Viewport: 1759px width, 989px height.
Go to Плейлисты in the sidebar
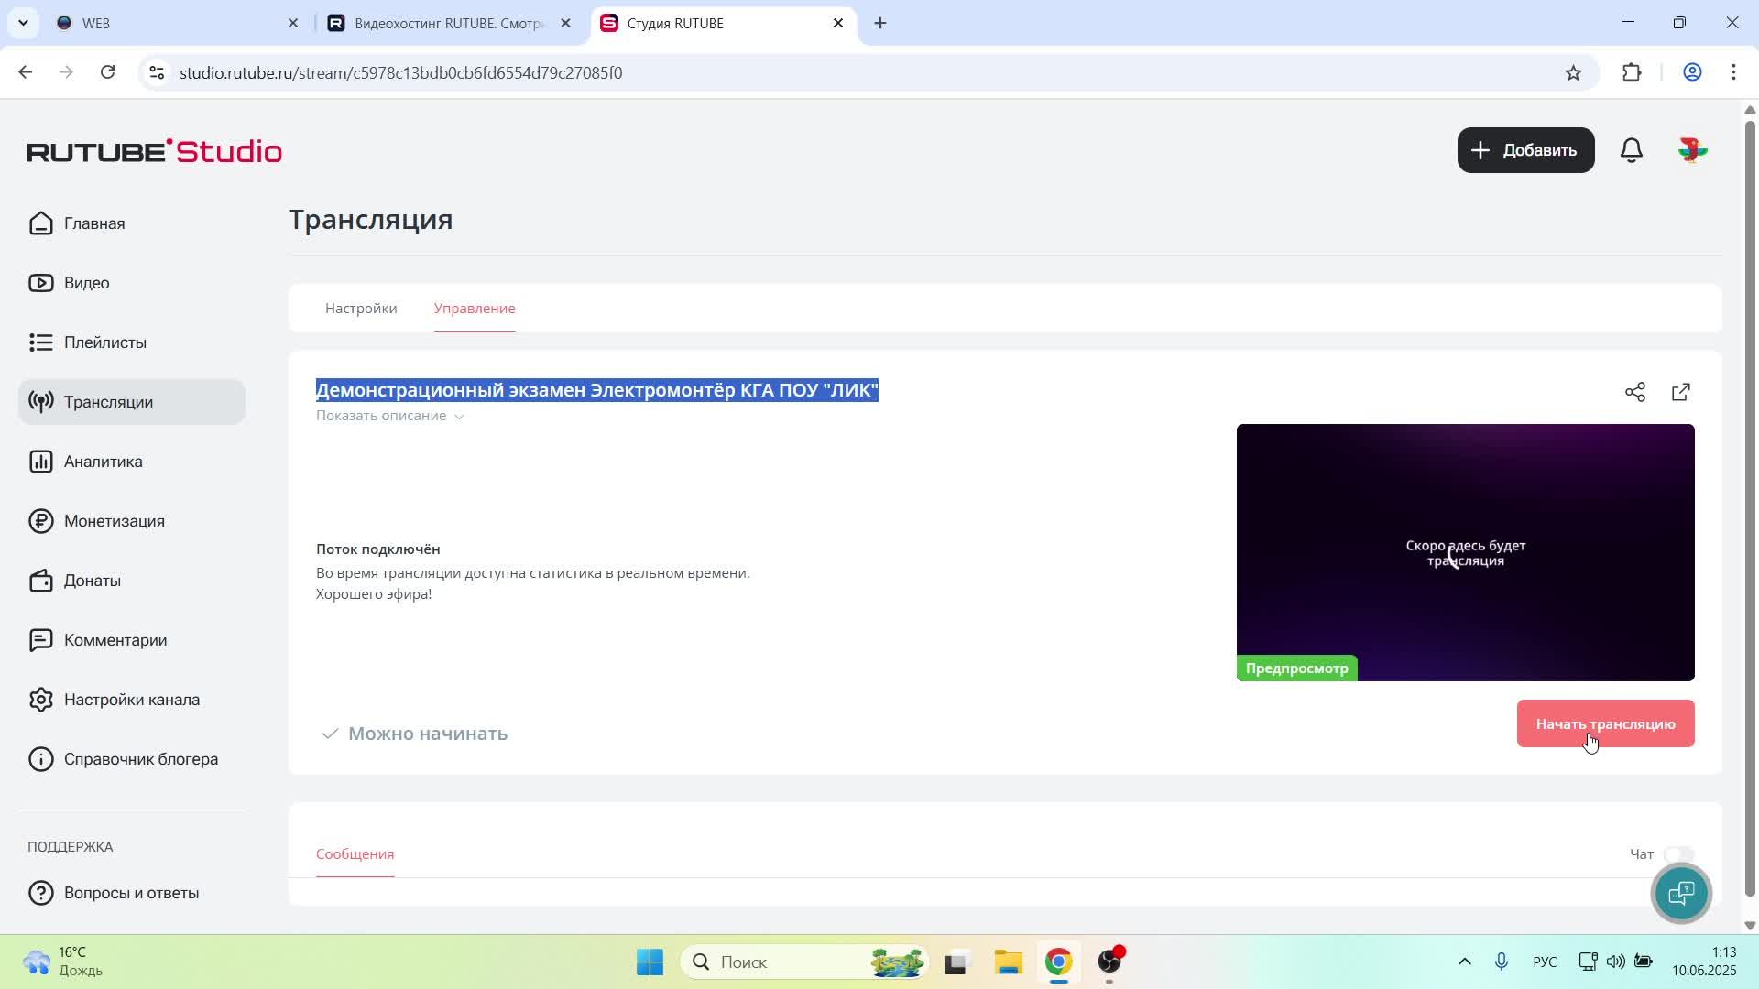tap(132, 342)
